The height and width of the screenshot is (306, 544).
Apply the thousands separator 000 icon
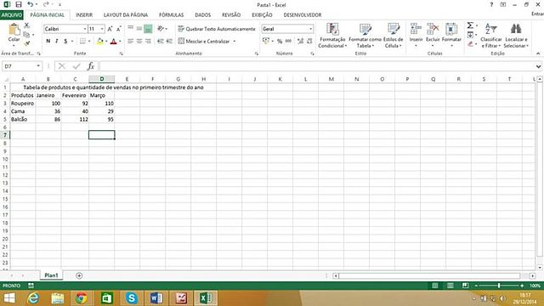[288, 42]
